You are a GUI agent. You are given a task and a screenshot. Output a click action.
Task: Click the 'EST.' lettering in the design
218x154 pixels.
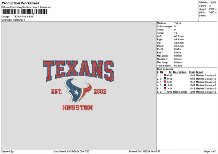56,92
